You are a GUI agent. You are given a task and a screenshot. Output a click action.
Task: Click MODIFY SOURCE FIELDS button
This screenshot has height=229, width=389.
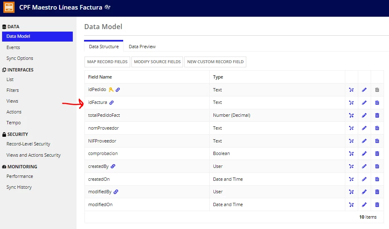[157, 62]
